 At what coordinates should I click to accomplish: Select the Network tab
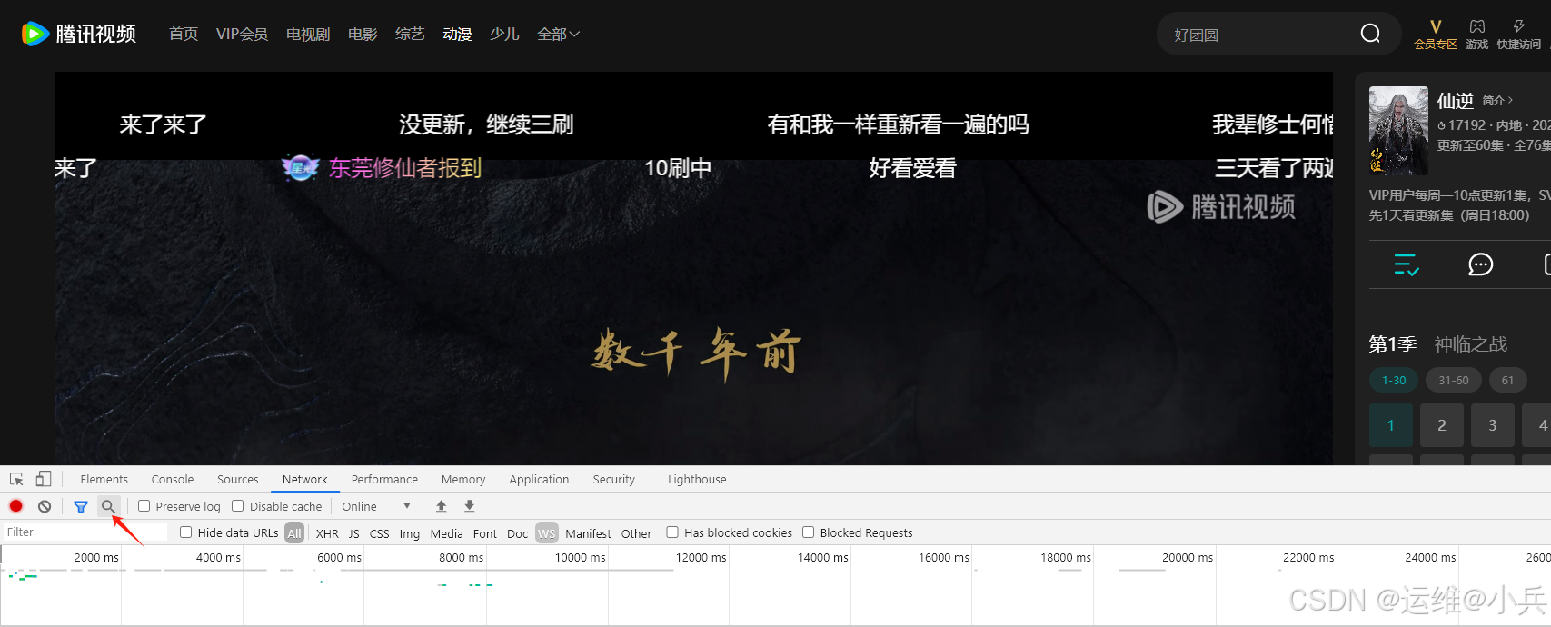click(x=304, y=479)
